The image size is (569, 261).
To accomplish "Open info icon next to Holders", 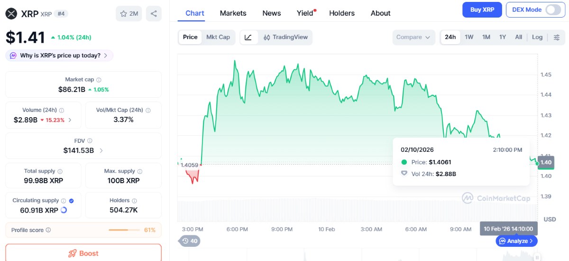I will coord(134,201).
